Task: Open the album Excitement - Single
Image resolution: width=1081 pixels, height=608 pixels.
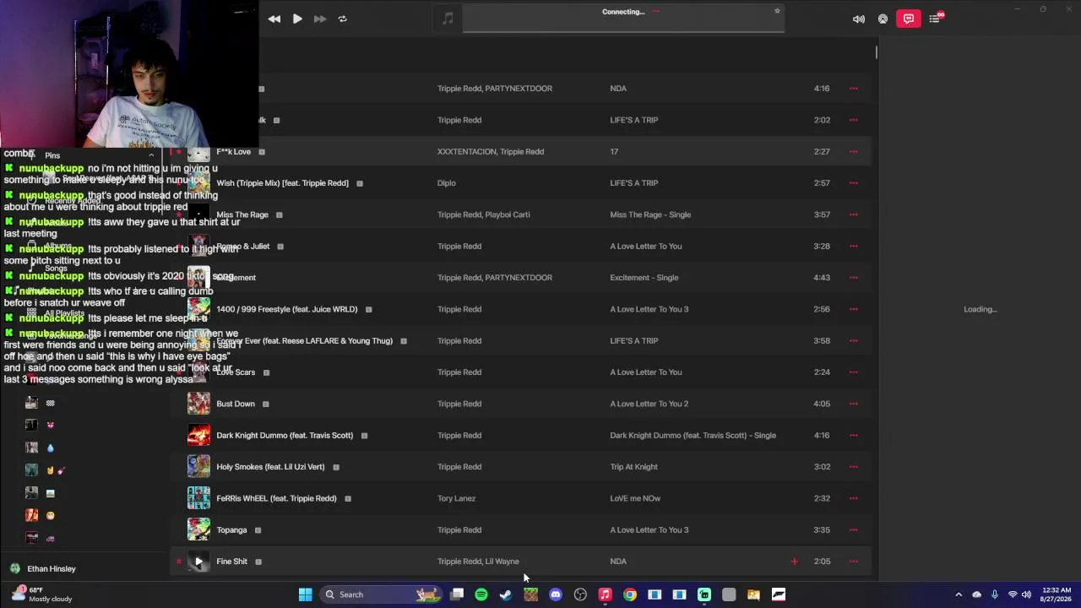Action: tap(644, 278)
